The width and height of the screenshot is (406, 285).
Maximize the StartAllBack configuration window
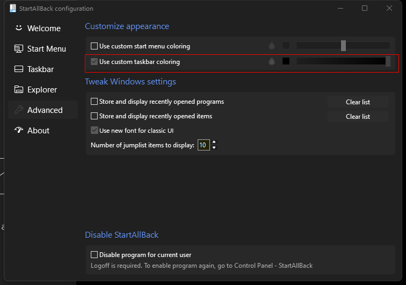click(365, 8)
